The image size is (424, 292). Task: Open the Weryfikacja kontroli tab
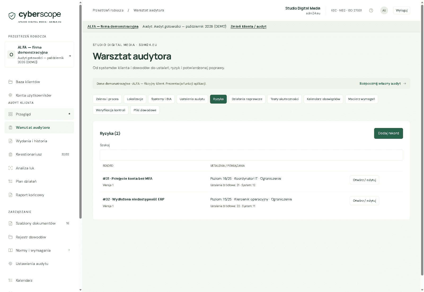(111, 110)
